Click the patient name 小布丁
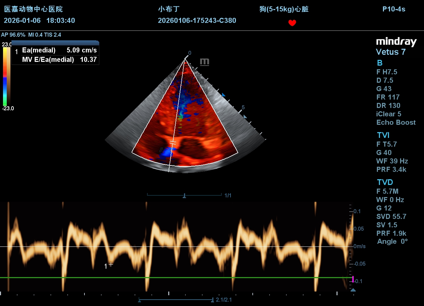The height and width of the screenshot is (306, 424). tap(168, 9)
